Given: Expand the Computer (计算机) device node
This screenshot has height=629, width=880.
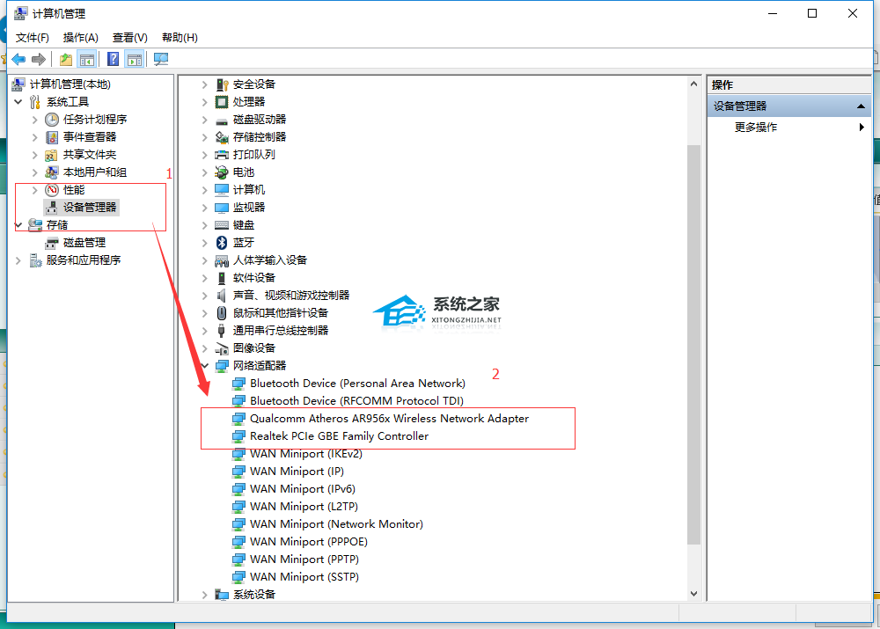Looking at the screenshot, I should (205, 190).
